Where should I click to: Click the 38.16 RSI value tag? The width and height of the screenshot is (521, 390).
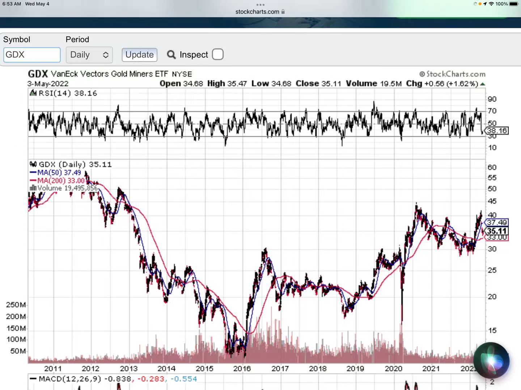(497, 130)
